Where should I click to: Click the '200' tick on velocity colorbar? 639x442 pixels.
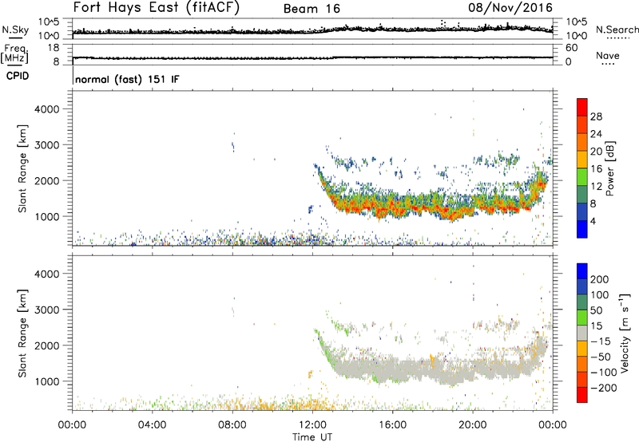[x=600, y=279]
